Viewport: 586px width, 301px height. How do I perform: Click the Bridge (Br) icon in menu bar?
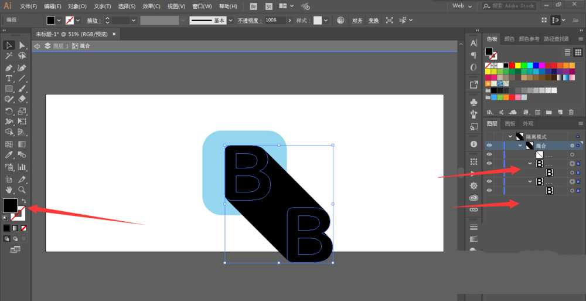click(253, 6)
